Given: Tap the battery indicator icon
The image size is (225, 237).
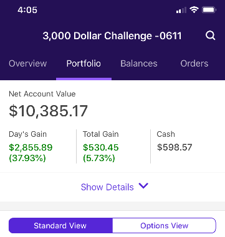Looking at the screenshot, I should 209,10.
